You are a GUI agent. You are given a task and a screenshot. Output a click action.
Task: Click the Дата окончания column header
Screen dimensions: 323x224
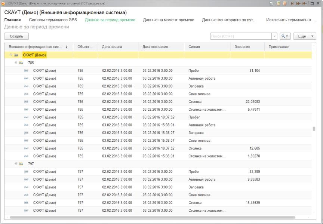(161, 47)
